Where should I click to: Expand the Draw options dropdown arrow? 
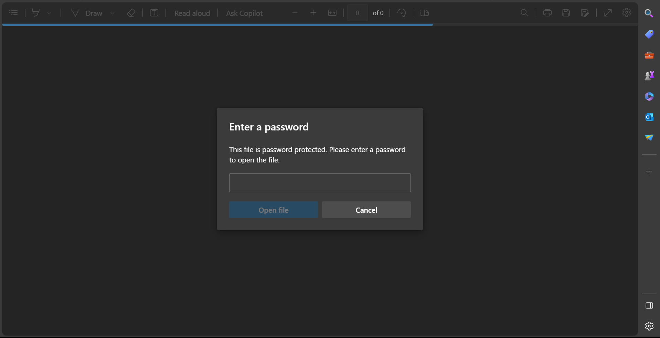click(x=113, y=13)
